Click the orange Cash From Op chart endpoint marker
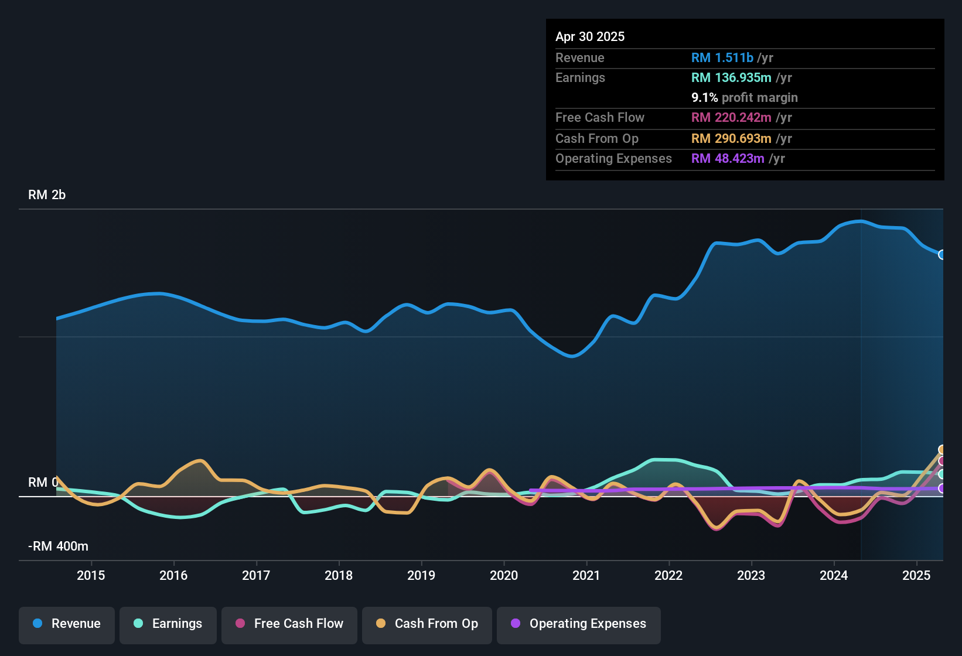This screenshot has width=962, height=656. click(x=941, y=450)
